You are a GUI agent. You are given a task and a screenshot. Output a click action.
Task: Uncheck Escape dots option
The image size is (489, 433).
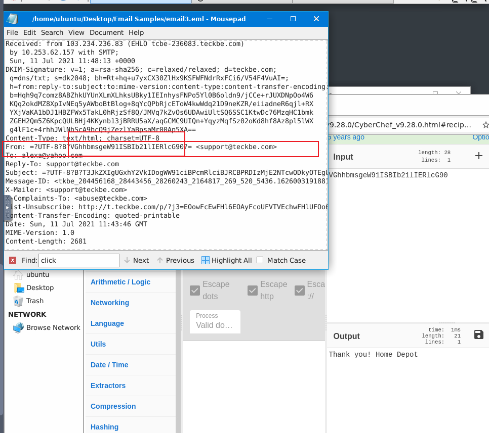pyautogui.click(x=195, y=291)
